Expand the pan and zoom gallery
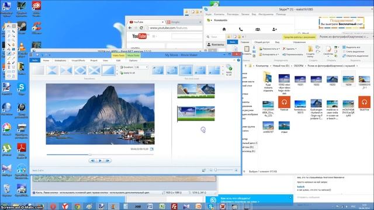The image size is (374, 210). click(223, 74)
